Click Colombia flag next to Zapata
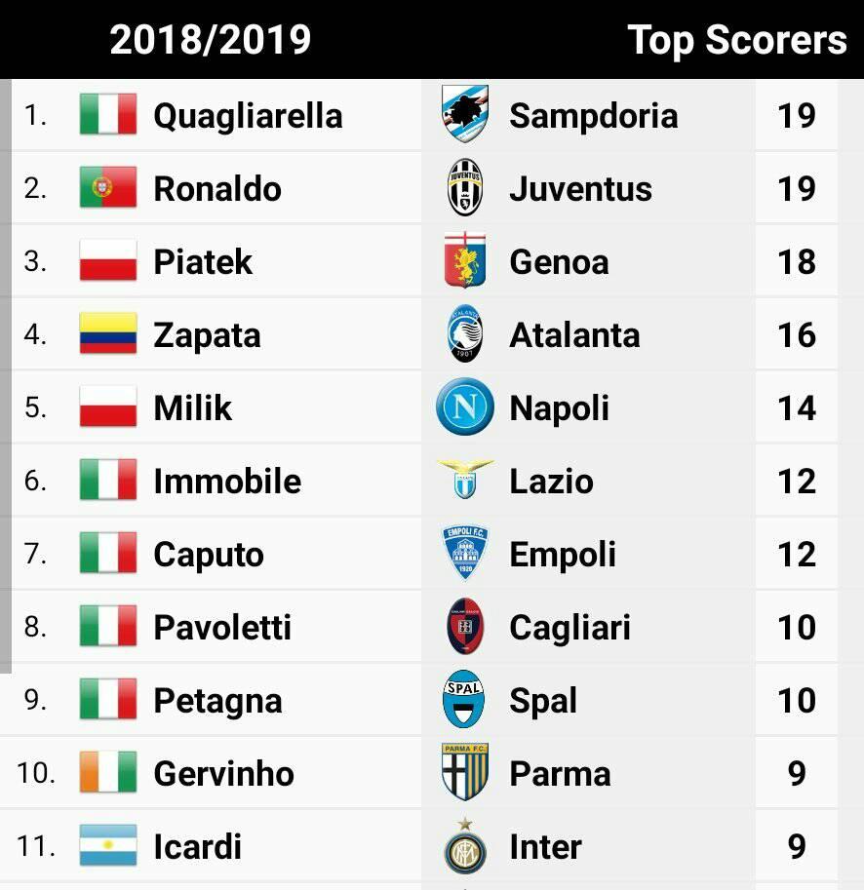This screenshot has width=864, height=890. click(108, 333)
